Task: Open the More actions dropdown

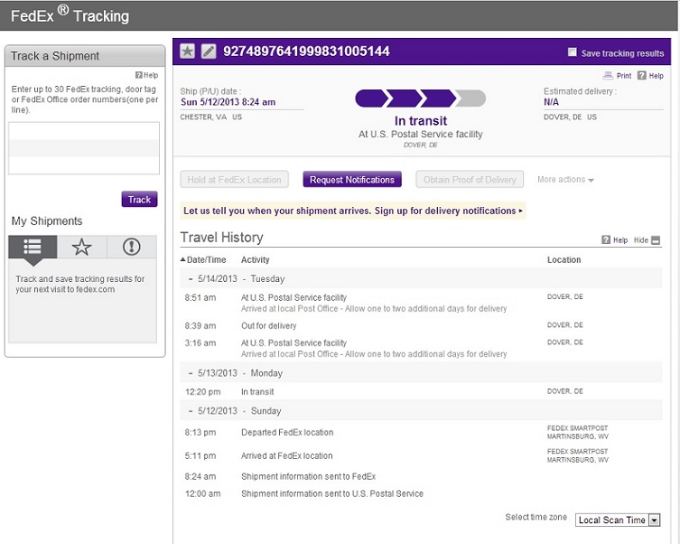Action: pos(565,180)
